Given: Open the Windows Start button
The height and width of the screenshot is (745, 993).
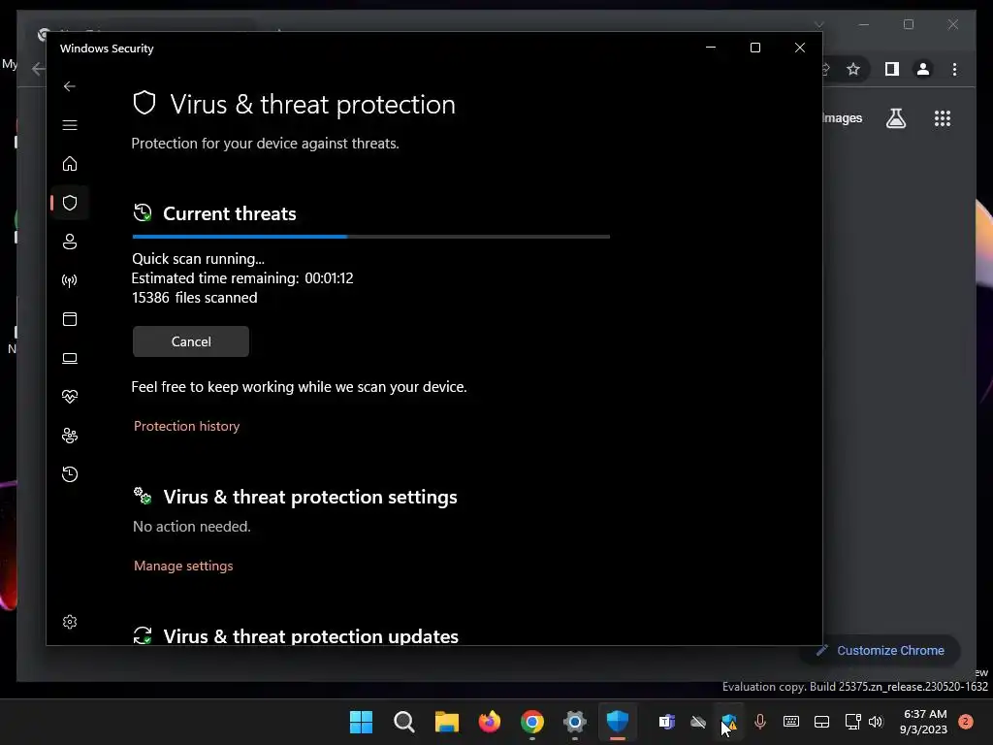Looking at the screenshot, I should click(x=361, y=722).
